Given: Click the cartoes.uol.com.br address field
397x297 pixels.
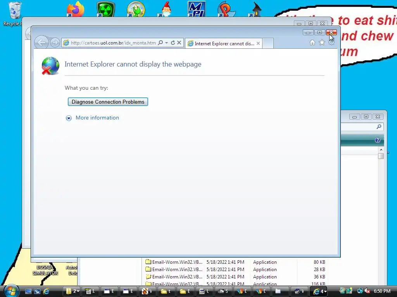Looking at the screenshot, I should pos(113,43).
